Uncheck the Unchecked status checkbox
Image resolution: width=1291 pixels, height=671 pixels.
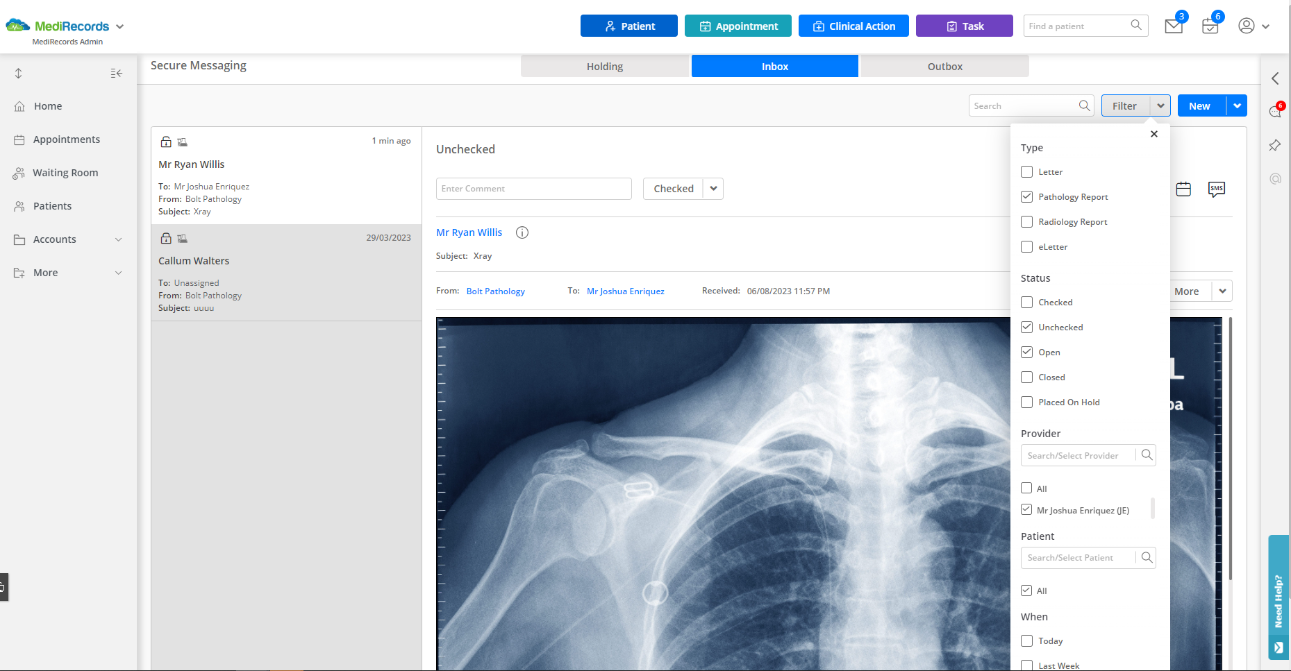click(1026, 327)
